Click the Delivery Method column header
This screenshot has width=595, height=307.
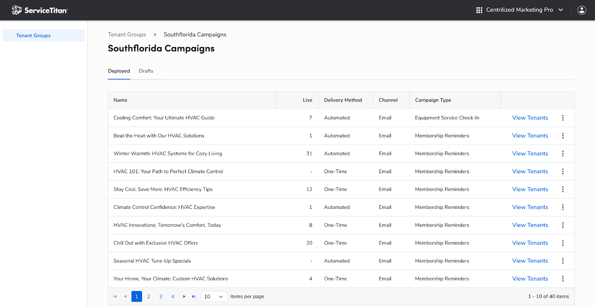pyautogui.click(x=346, y=100)
